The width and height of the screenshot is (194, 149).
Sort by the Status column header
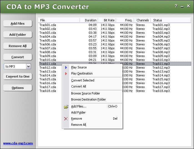tap(171, 20)
